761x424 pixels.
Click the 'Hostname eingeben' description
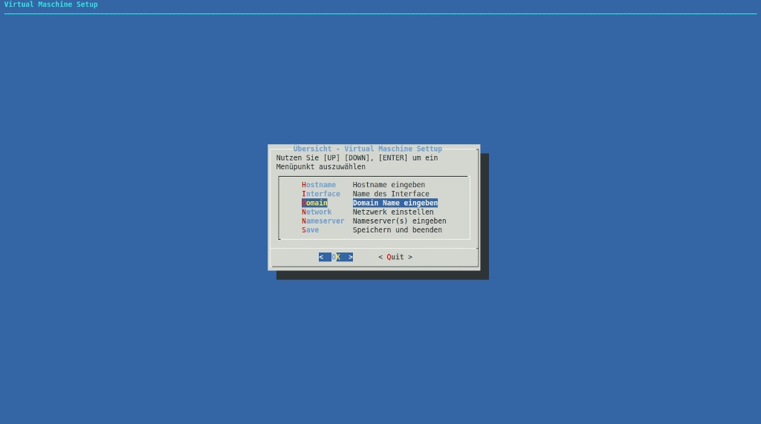tap(389, 185)
